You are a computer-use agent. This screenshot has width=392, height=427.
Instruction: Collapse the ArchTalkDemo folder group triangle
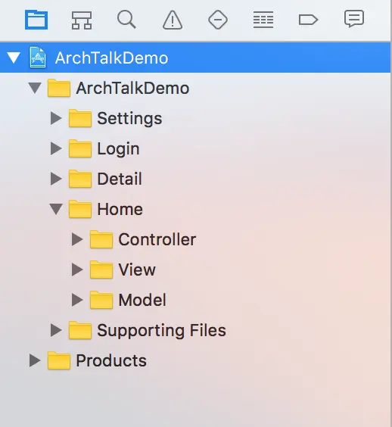(35, 88)
